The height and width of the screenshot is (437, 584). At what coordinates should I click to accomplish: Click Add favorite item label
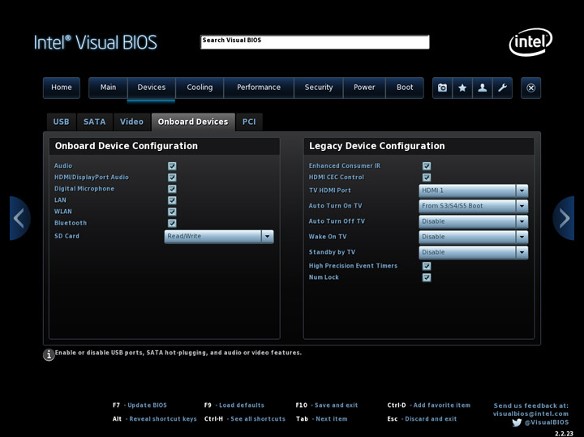point(442,405)
